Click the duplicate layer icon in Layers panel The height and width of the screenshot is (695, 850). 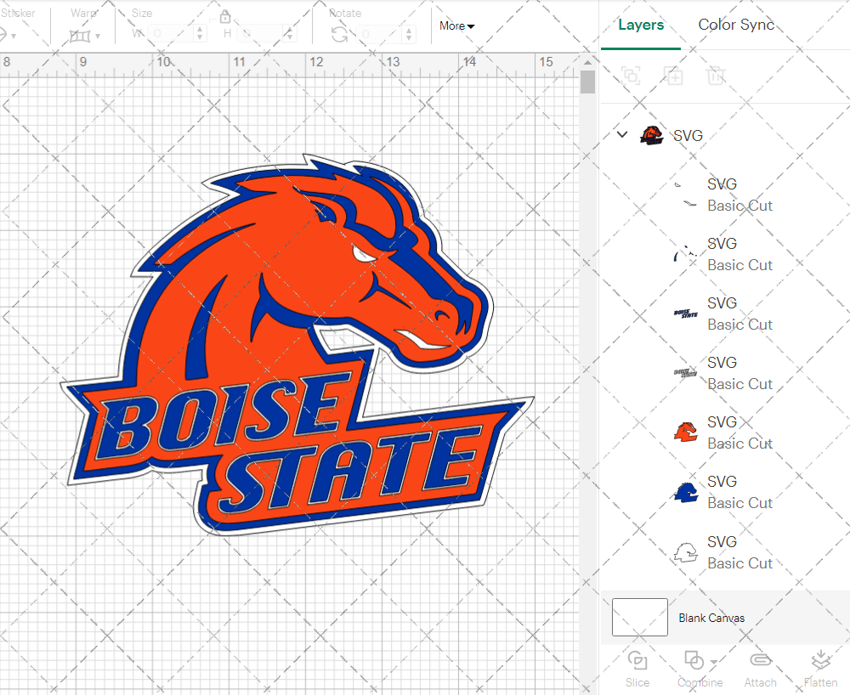coord(673,76)
